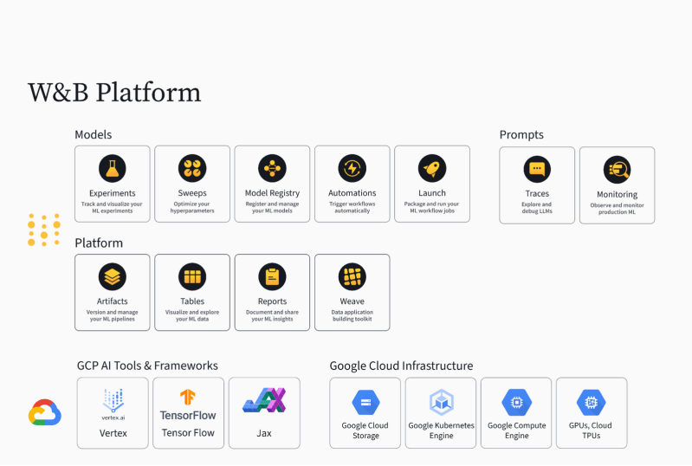Open the Model Registry icon
This screenshot has height=466, width=692.
(272, 168)
